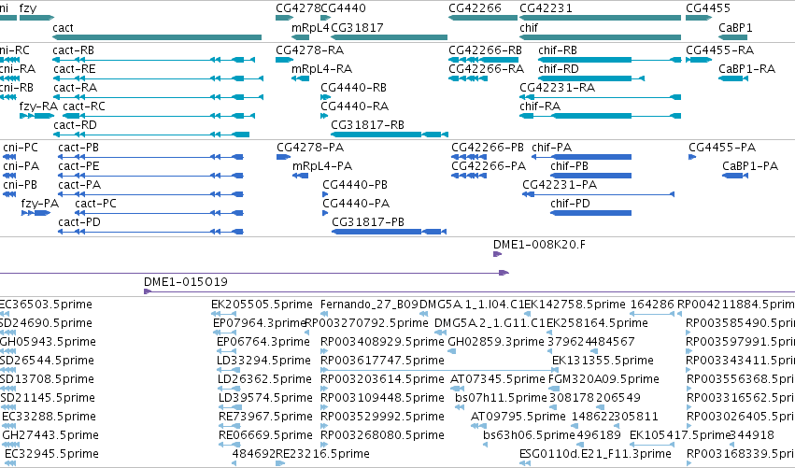Select the EK105417.5prime EST label
795x468 pixels.
tap(680, 435)
